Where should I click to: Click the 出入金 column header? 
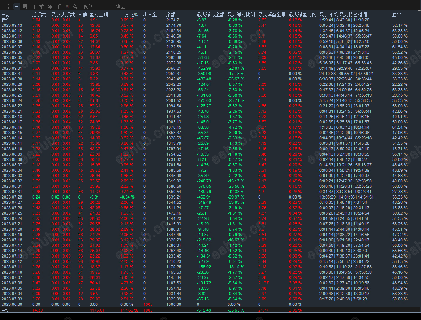(150, 15)
